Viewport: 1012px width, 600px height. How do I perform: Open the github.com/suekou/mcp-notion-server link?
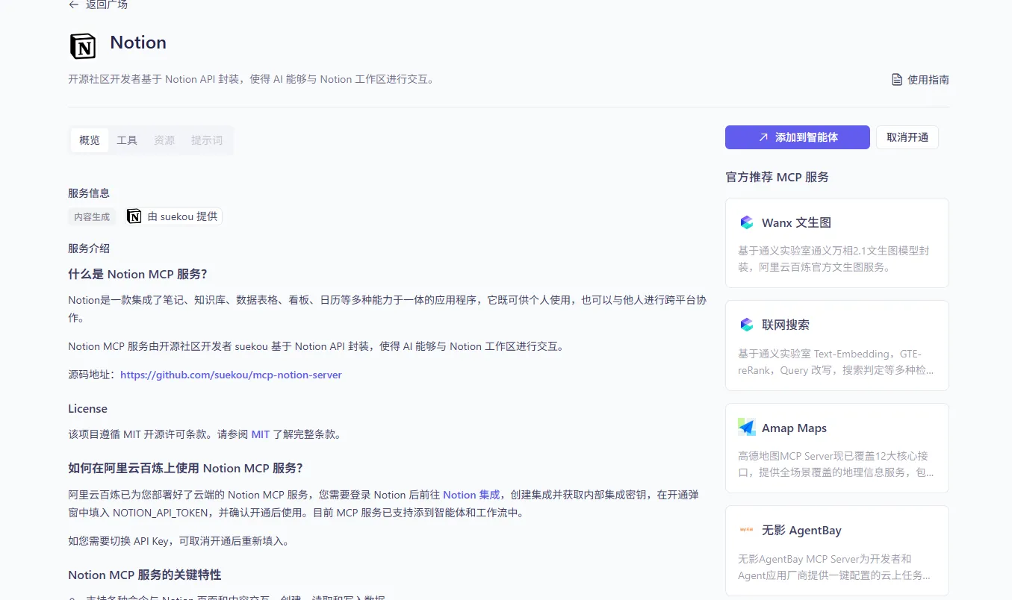[231, 375]
